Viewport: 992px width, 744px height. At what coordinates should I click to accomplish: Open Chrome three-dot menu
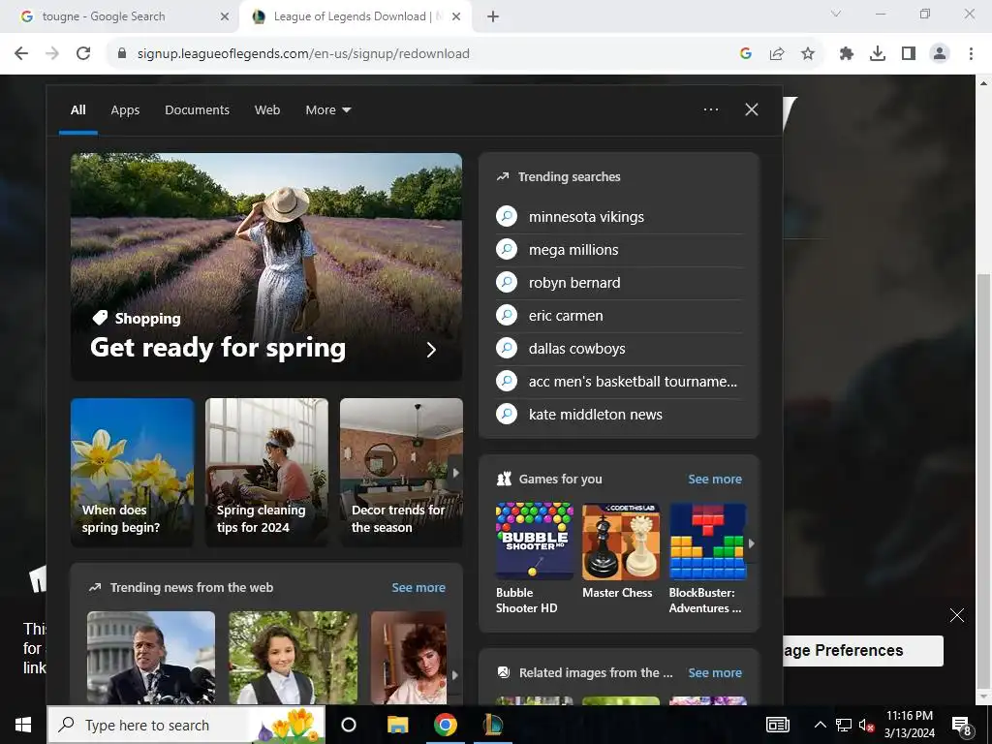971,54
